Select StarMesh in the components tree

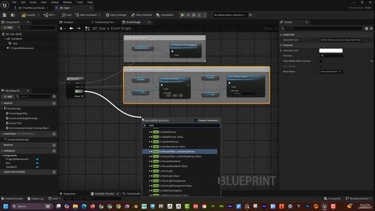click(17, 39)
